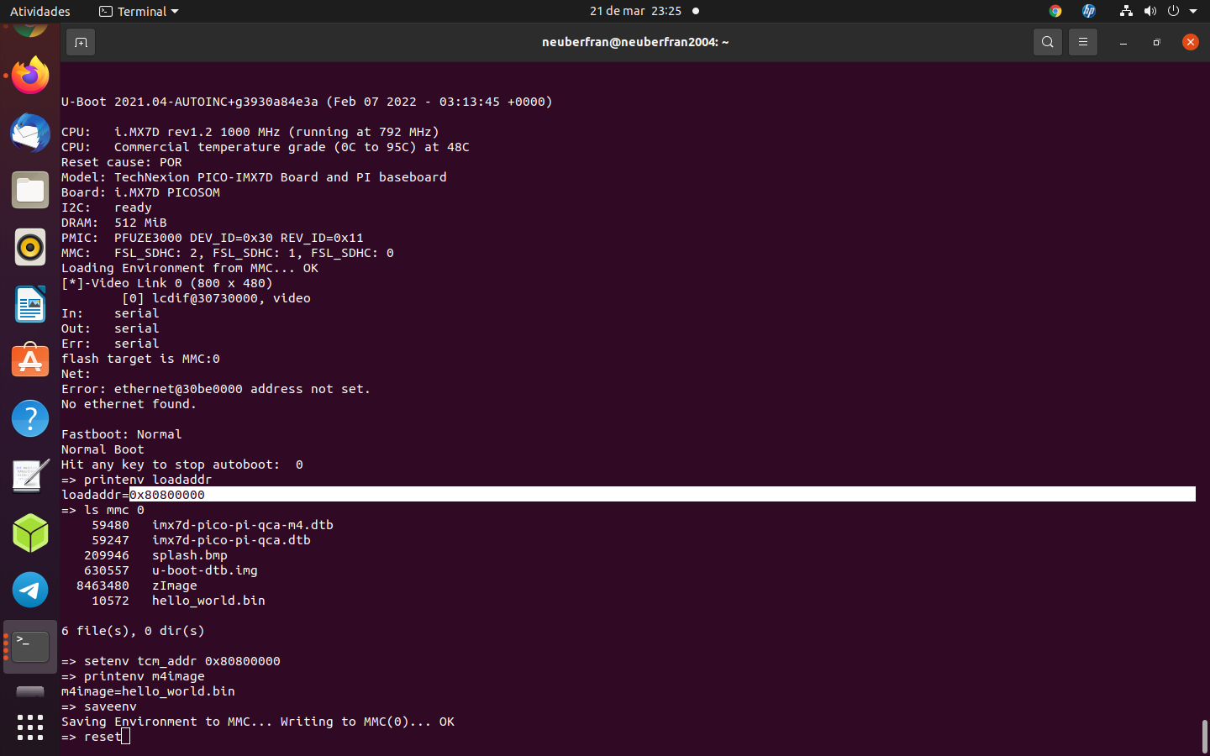Open the Text Editor from dock
The height and width of the screenshot is (756, 1210).
[30, 475]
